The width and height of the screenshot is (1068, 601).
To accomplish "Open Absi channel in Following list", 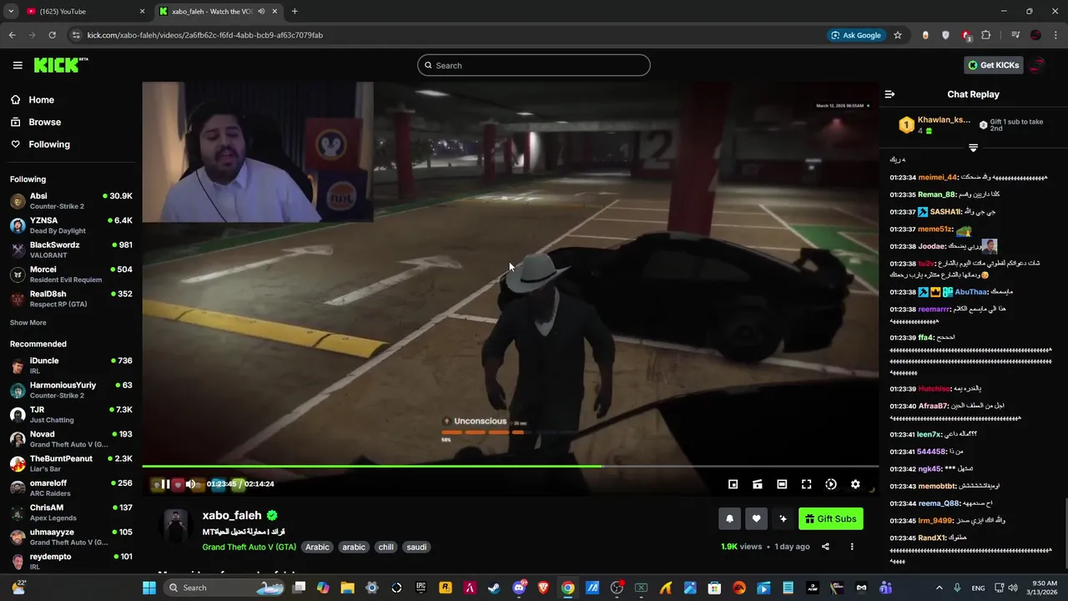I will pyautogui.click(x=71, y=201).
